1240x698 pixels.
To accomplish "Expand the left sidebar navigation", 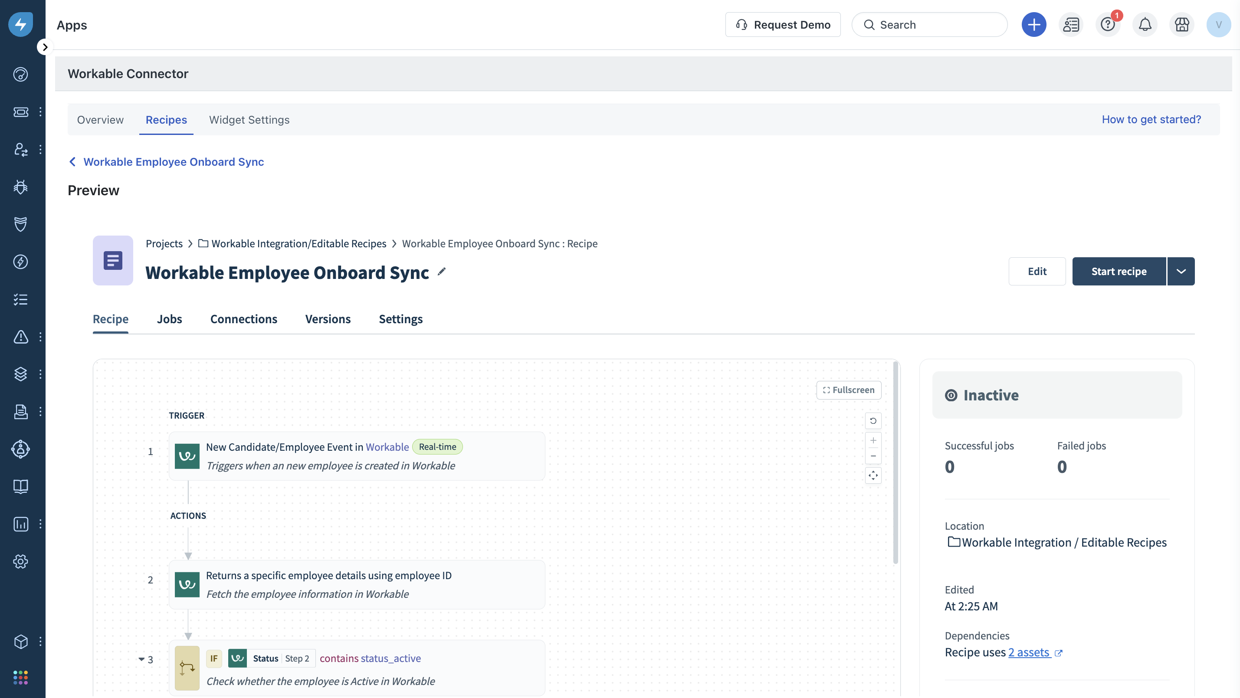I will (45, 47).
